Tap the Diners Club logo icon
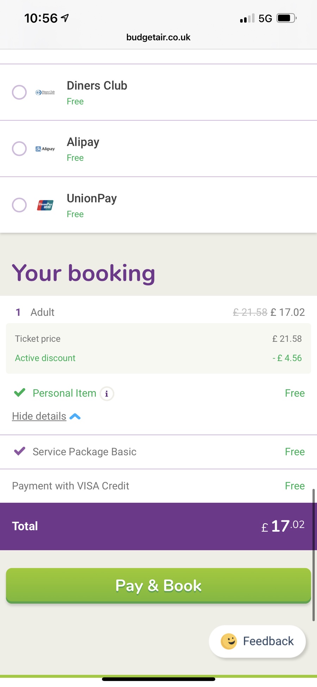The image size is (317, 687). tap(45, 92)
